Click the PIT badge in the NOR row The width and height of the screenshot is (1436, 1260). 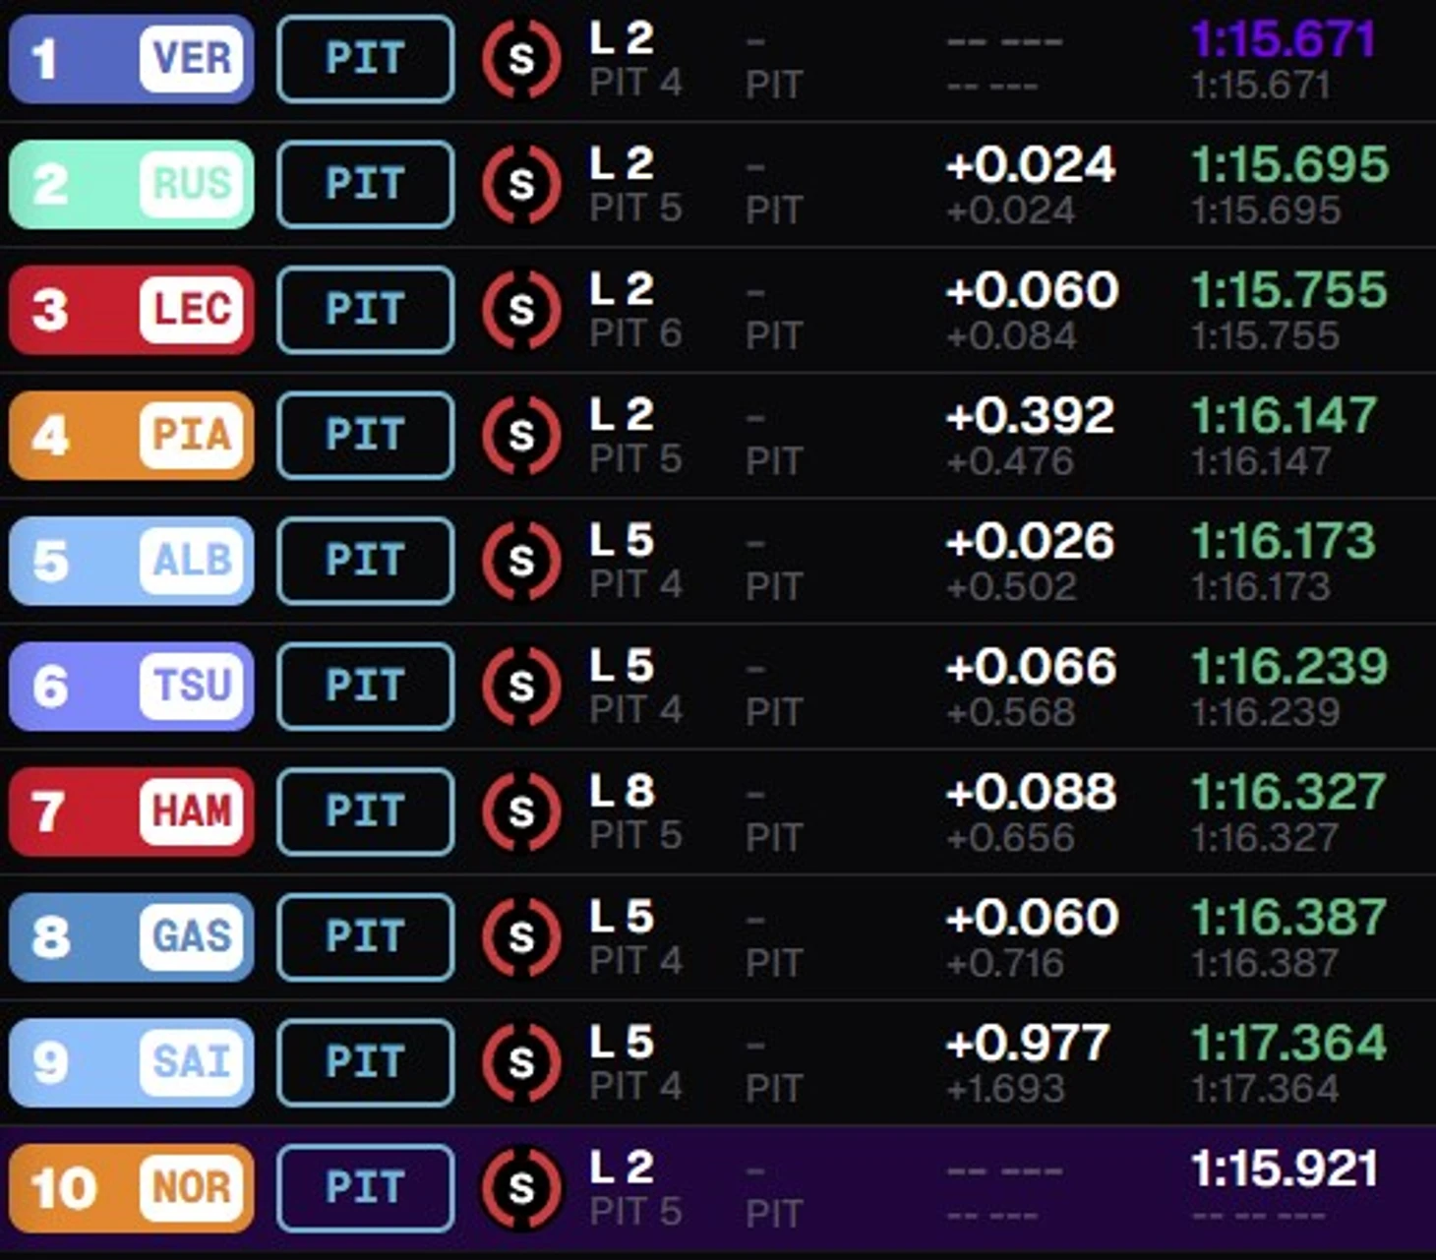click(366, 1188)
